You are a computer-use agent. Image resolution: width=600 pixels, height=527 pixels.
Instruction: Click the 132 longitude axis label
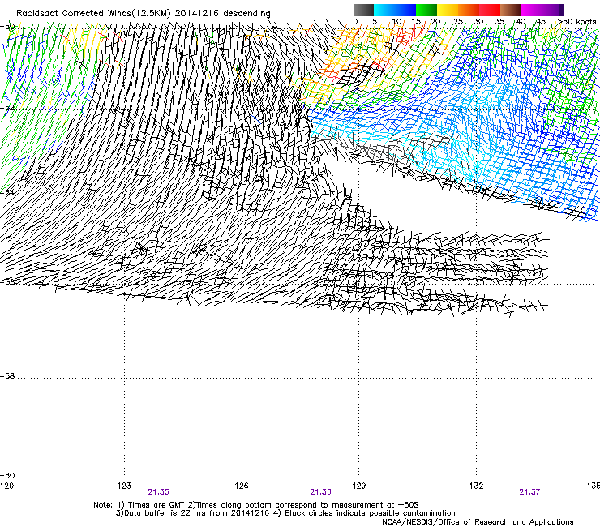coord(477,486)
